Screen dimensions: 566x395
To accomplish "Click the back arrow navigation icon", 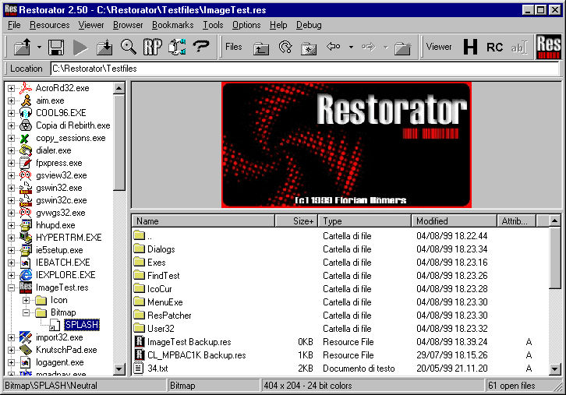I will tap(334, 48).
